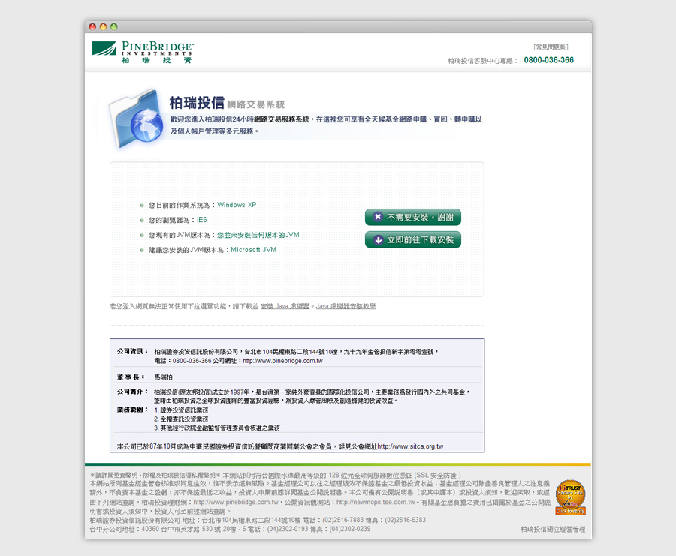Open the Java 虛擬器安裝教學 link
Screen dimensions: 676x556
(346, 306)
